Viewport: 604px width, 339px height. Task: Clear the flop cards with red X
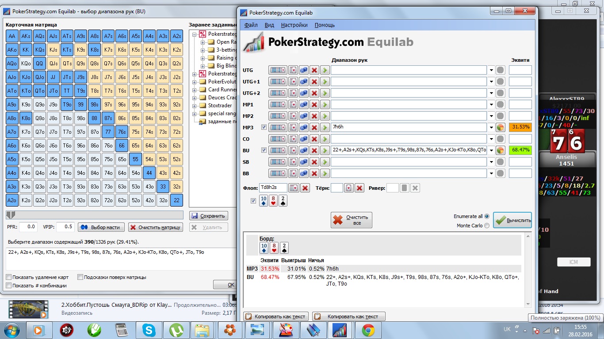[x=305, y=188]
